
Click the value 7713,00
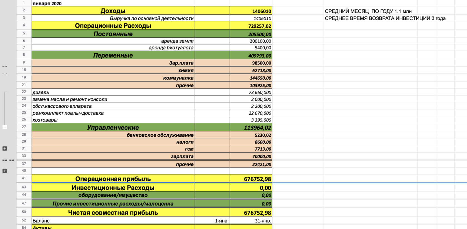point(251,149)
